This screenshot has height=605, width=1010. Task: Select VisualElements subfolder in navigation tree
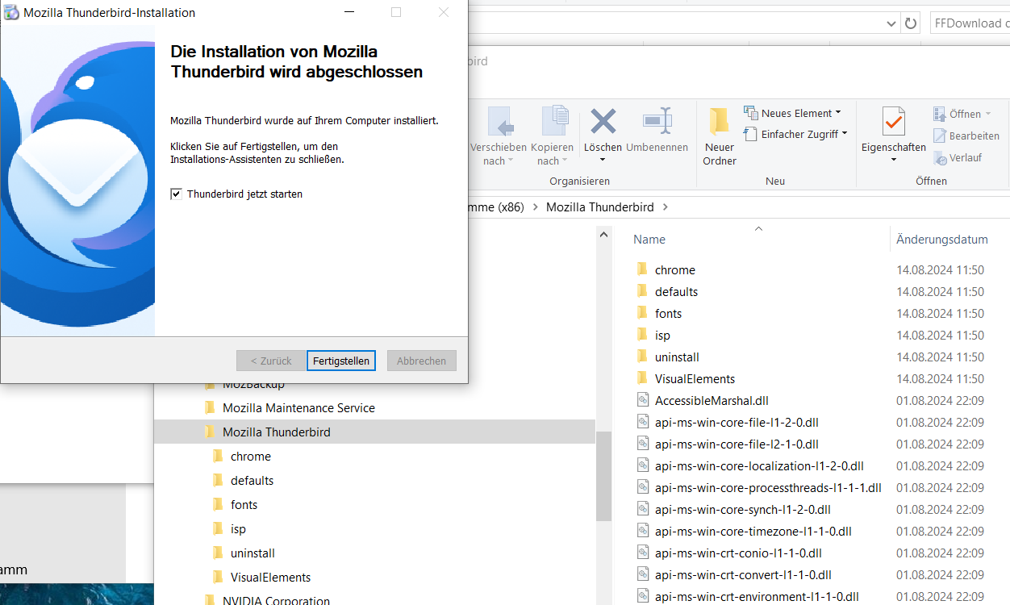270,578
